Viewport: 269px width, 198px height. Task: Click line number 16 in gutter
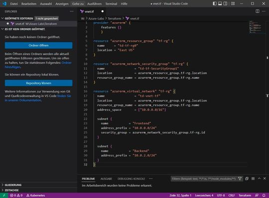(86, 92)
